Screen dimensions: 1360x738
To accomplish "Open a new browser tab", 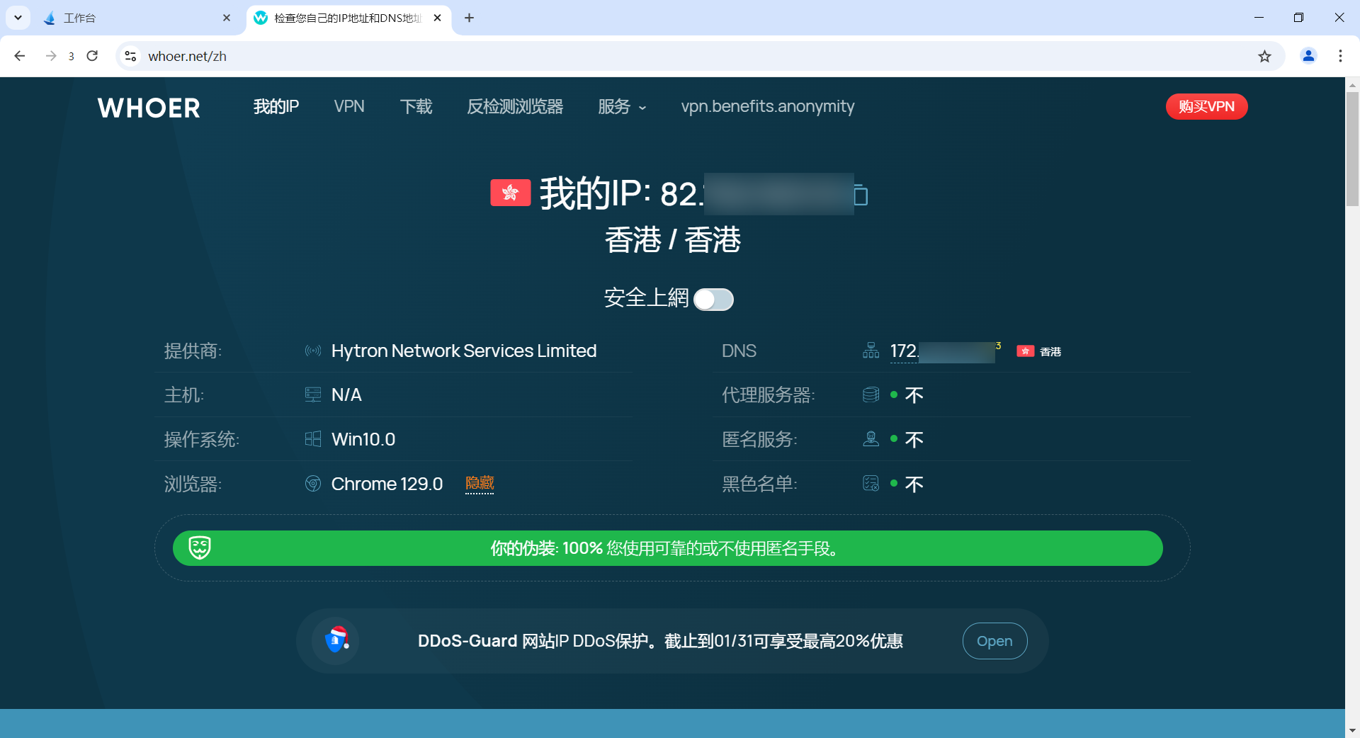I will coord(469,18).
